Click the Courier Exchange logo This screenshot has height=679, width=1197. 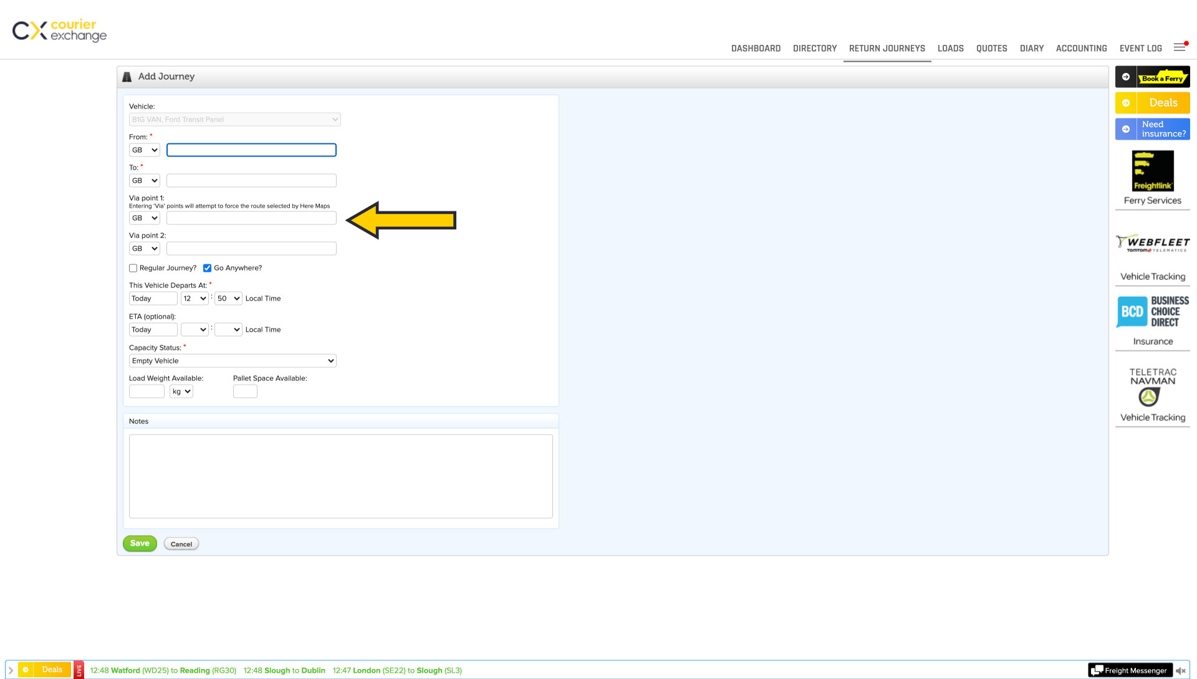tap(59, 30)
